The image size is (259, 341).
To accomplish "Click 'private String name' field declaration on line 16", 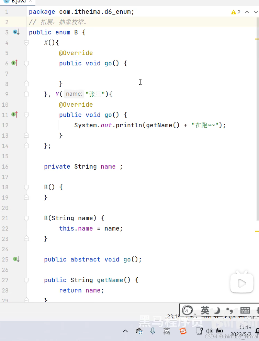I will click(x=80, y=167).
